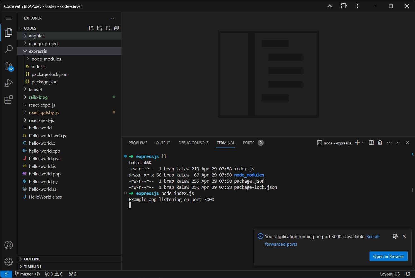The width and height of the screenshot is (415, 278).
Task: Create a new file in the CODES explorer
Action: pyautogui.click(x=91, y=28)
